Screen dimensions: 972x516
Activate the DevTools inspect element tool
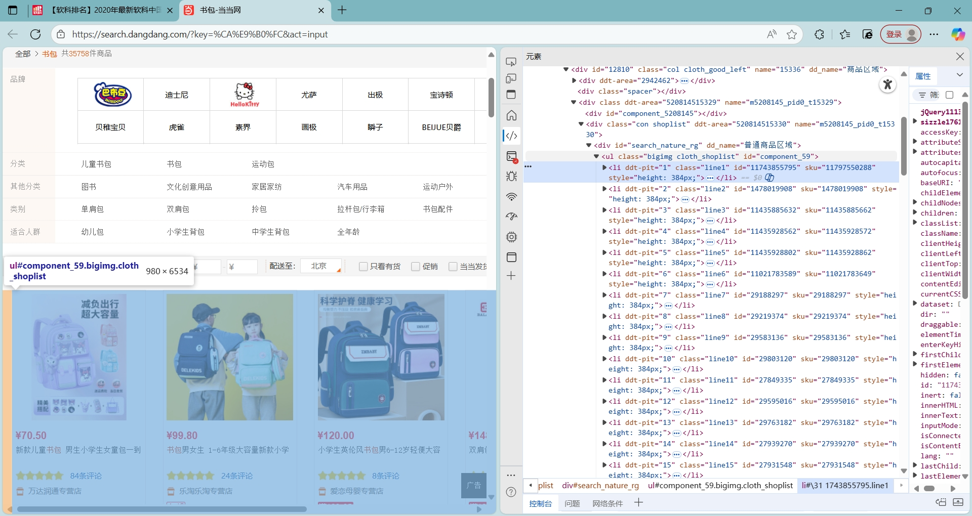(511, 62)
